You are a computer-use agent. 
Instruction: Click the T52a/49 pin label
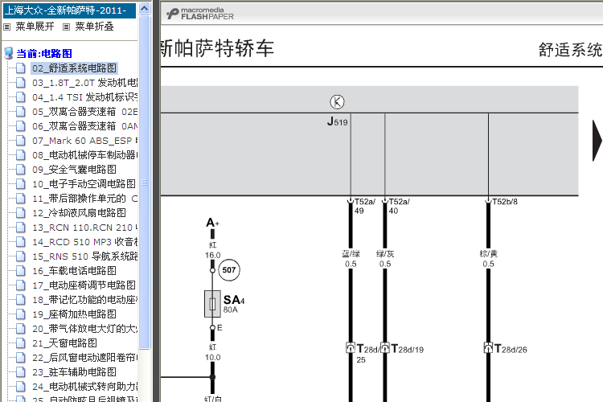[x=364, y=206]
